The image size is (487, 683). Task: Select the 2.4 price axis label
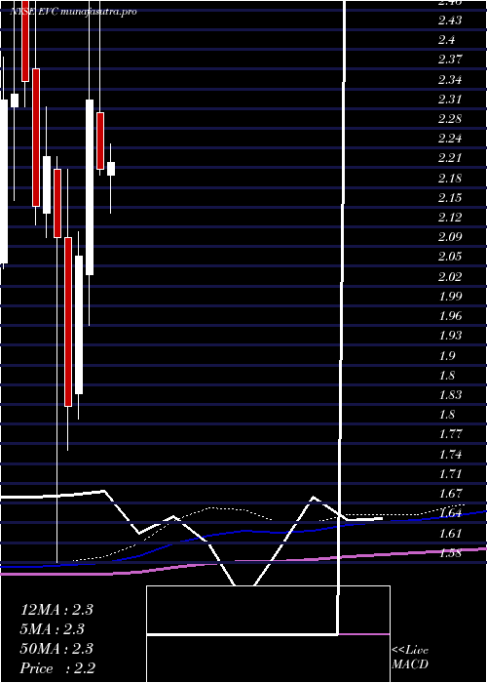tap(446, 40)
